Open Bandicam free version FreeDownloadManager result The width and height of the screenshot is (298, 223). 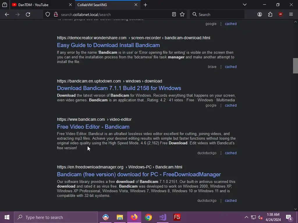139,175
